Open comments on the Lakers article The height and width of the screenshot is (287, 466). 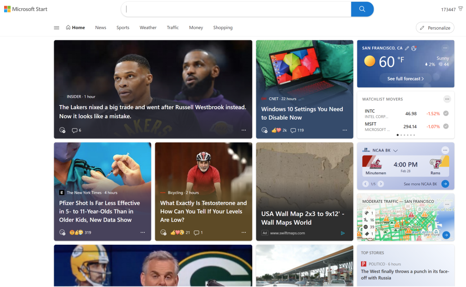click(x=76, y=130)
